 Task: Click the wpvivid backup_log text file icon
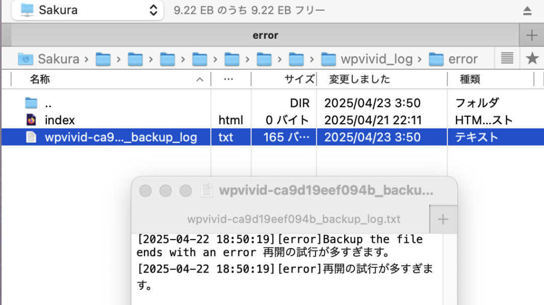coord(31,137)
